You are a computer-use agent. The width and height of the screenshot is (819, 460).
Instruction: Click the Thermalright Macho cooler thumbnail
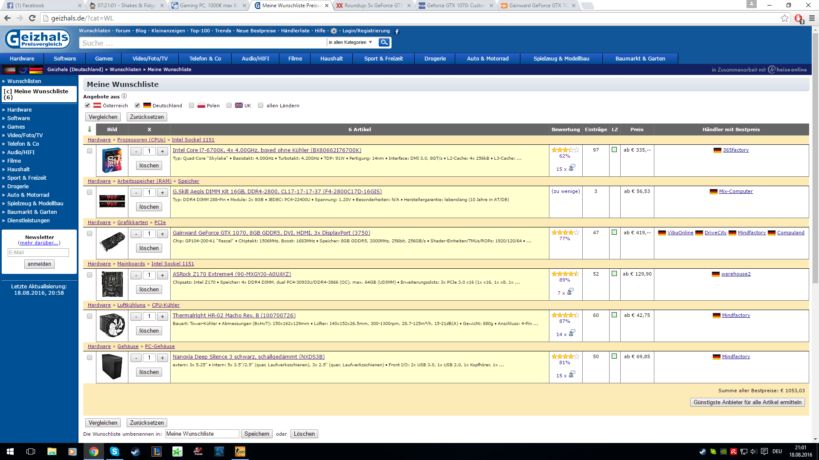[x=112, y=325]
